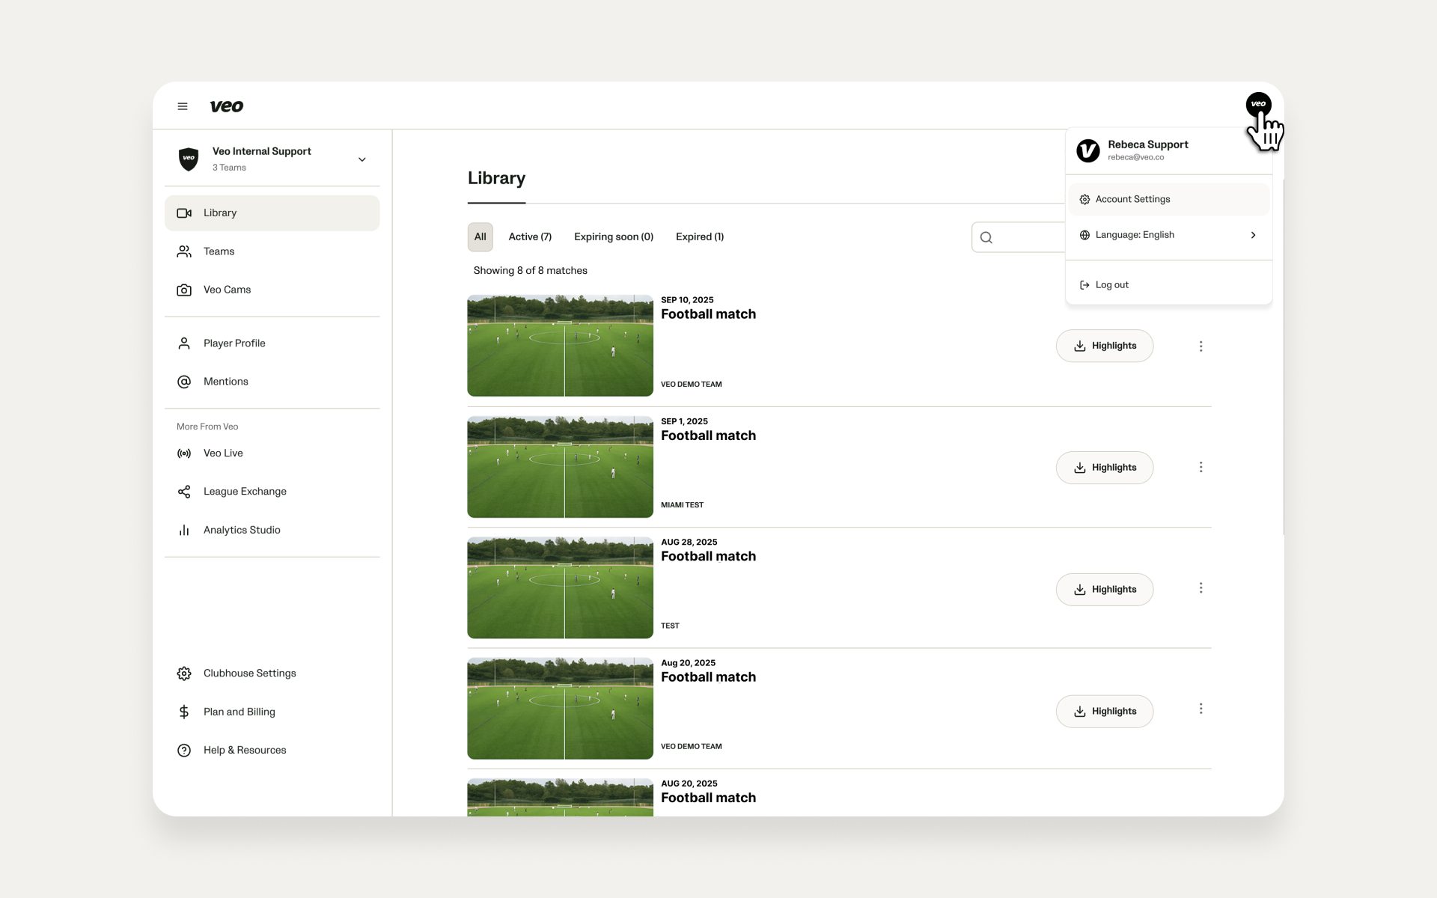Open Teams in the sidebar
Image resolution: width=1437 pixels, height=898 pixels.
[x=272, y=251]
